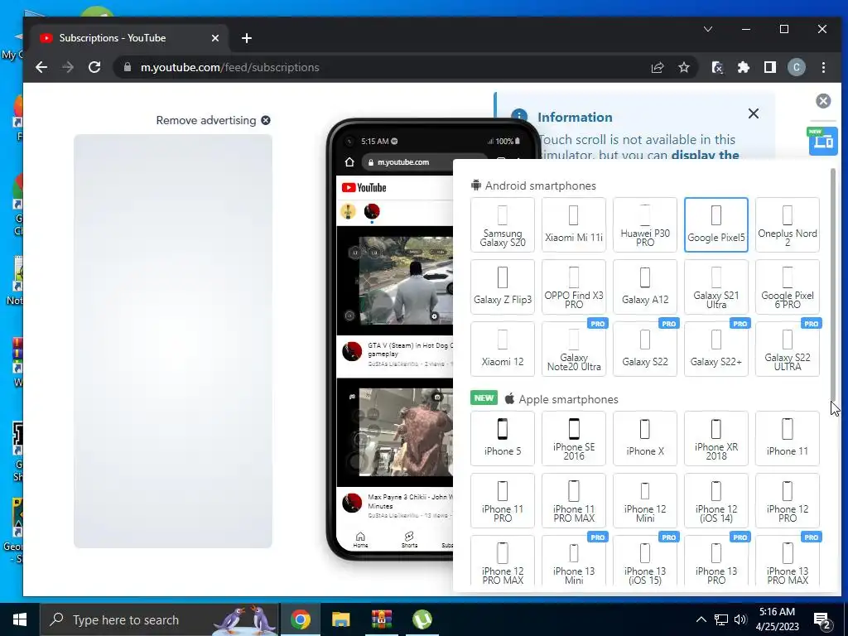This screenshot has width=848, height=636.
Task: Open the Chrome extensions puzzle icon
Action: [x=744, y=67]
